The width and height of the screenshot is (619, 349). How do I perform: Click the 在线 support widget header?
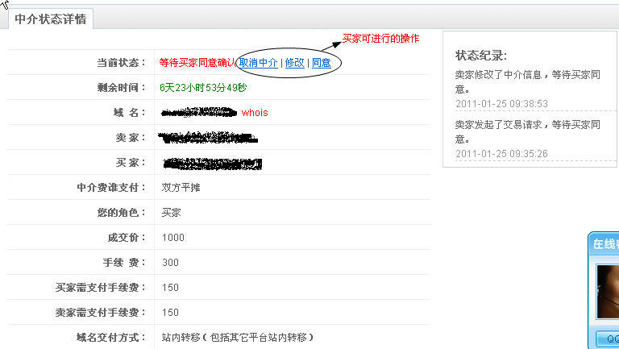[605, 244]
